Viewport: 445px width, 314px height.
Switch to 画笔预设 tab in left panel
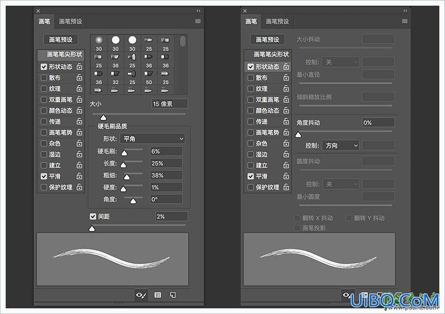(71, 21)
